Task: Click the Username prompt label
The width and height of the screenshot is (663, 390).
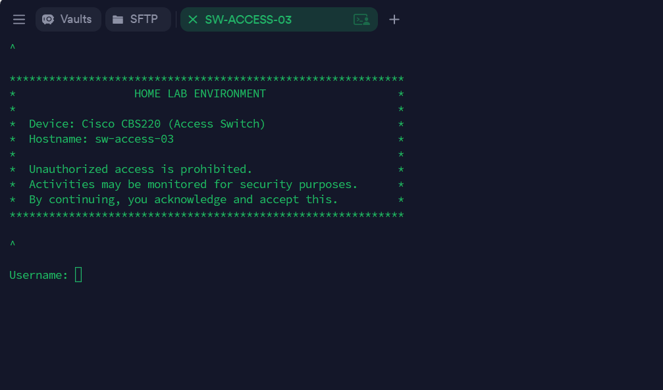Action: (38, 275)
